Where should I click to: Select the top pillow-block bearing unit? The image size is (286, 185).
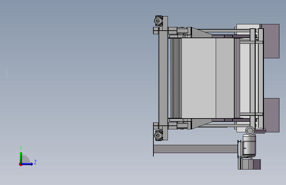(x=158, y=21)
